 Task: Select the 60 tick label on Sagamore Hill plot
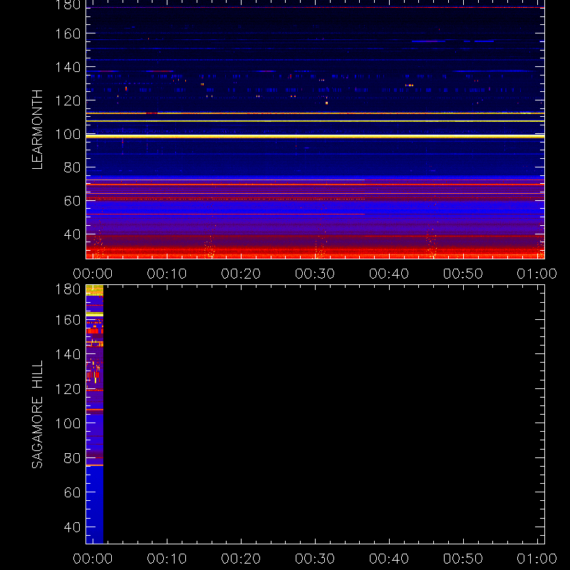pos(72,492)
